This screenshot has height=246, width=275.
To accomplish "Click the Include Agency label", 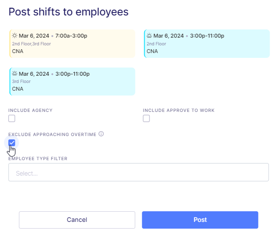I will pos(30,110).
